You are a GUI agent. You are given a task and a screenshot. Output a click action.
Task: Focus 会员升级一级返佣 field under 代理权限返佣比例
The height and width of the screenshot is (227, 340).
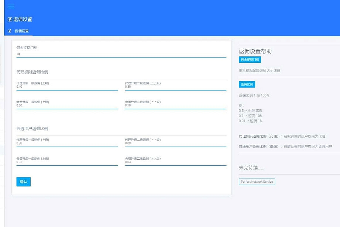coord(67,106)
